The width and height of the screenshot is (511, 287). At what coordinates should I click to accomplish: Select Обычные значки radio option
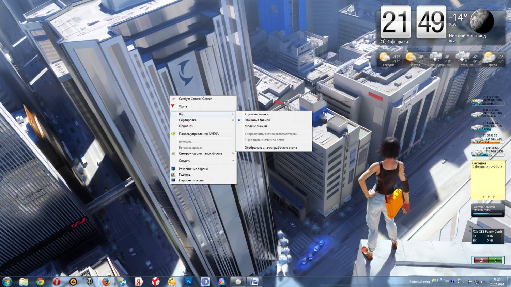tap(274, 120)
